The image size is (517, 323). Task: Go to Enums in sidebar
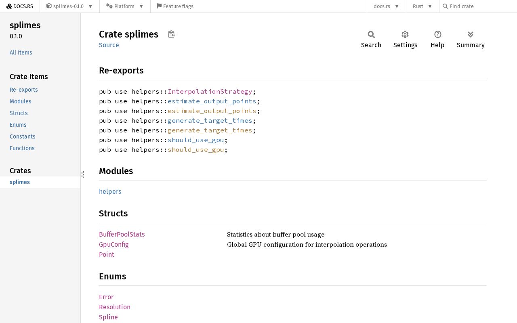18,125
